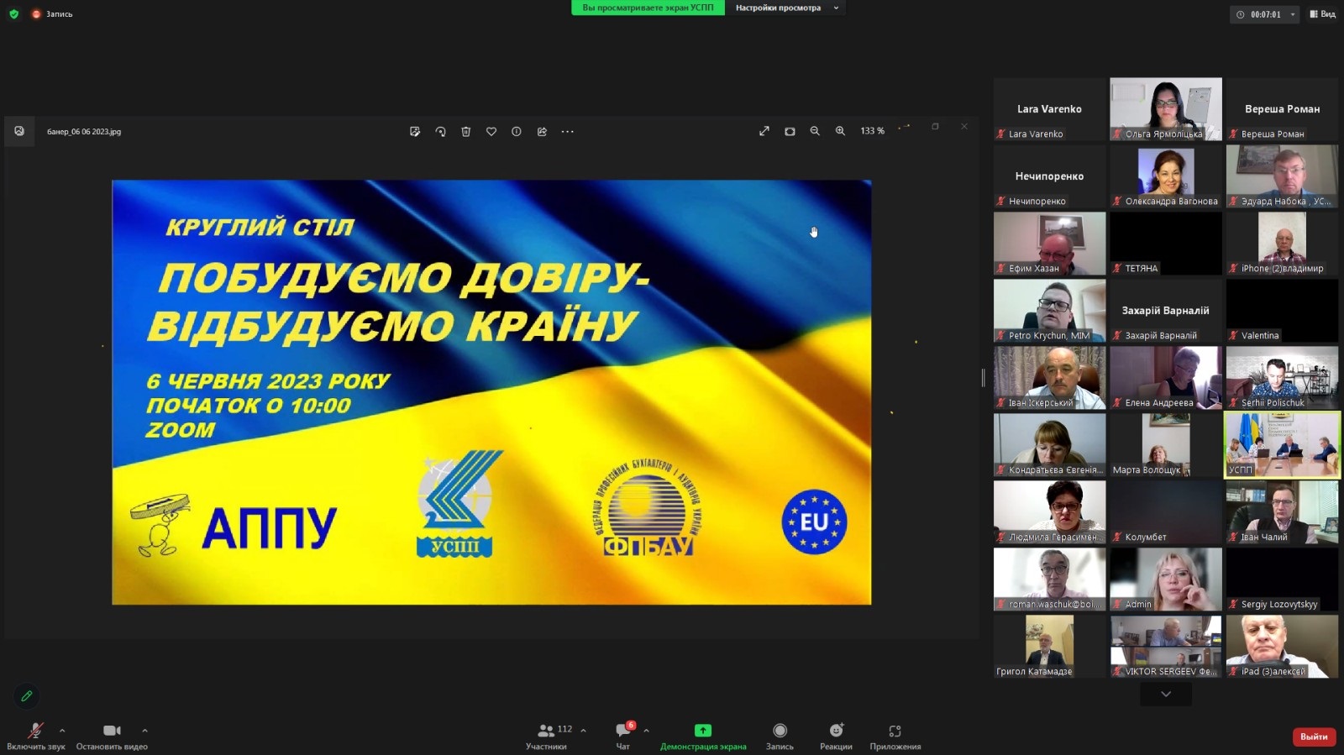The width and height of the screenshot is (1344, 755).
Task: Select Захарій Варналій participant tile
Action: (x=1166, y=311)
